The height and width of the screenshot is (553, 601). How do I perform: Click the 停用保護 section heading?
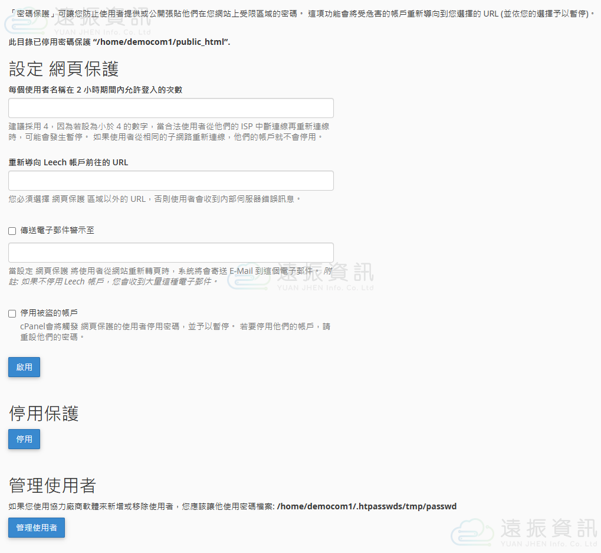click(x=44, y=414)
